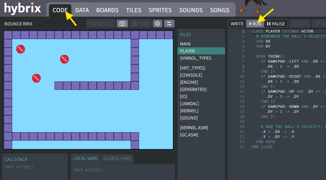Click the STEP down-arrow icon
Viewport: 326px width, 180px height.
pos(294,24)
